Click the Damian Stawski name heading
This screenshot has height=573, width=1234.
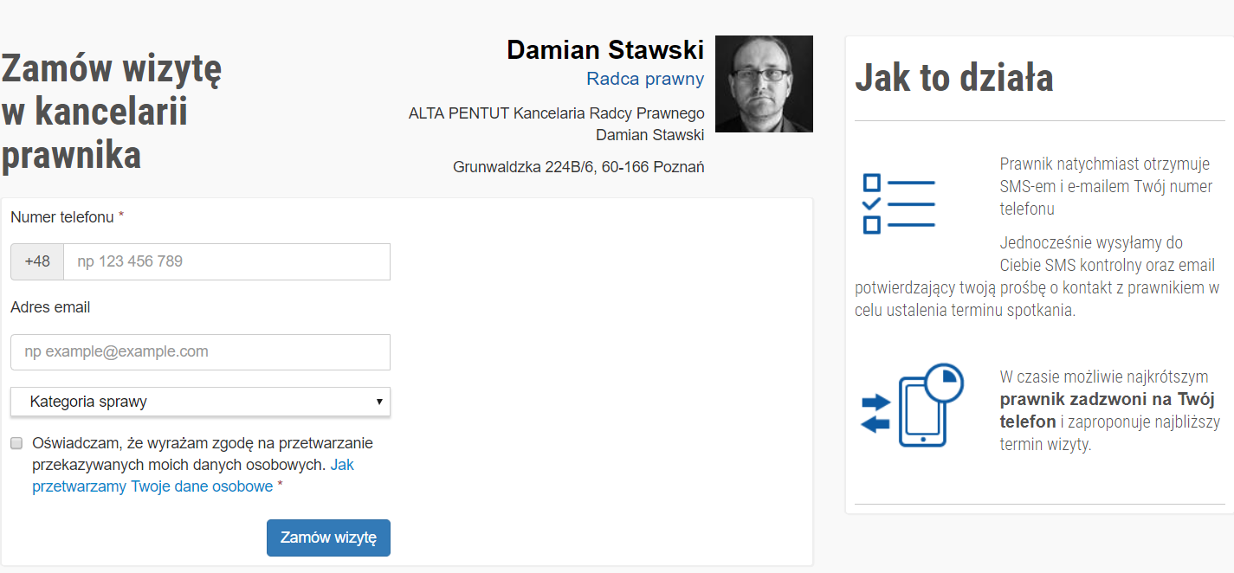pos(605,50)
